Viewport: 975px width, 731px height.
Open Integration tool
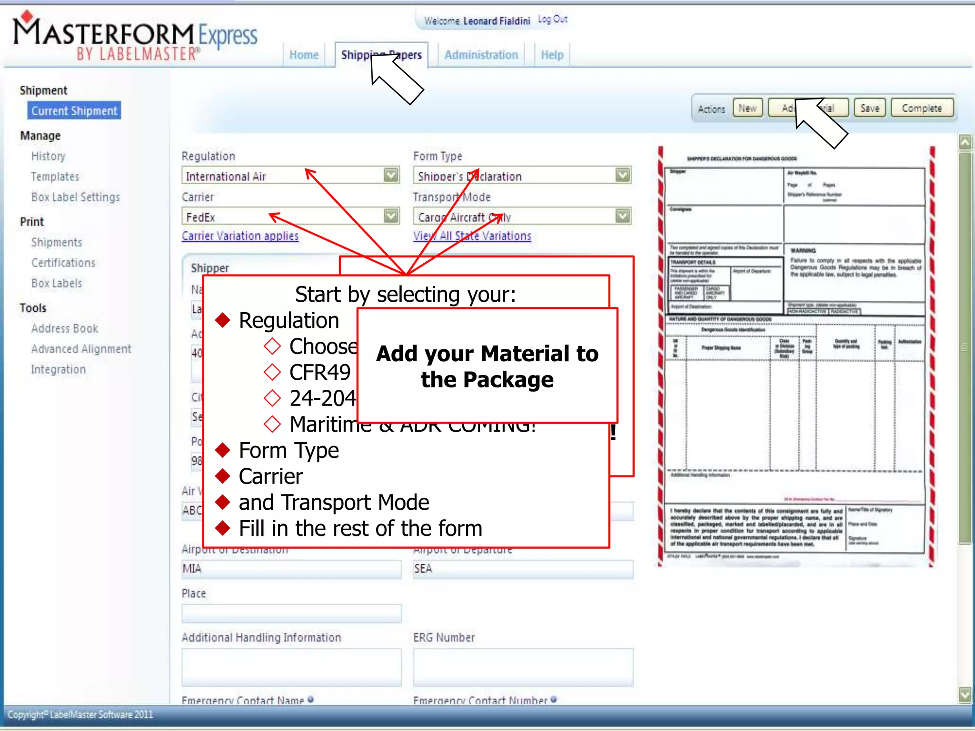click(59, 369)
